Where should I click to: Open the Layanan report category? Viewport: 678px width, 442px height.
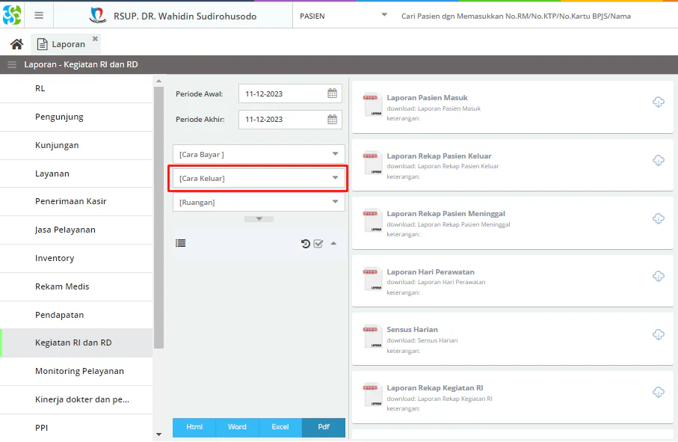coord(76,174)
